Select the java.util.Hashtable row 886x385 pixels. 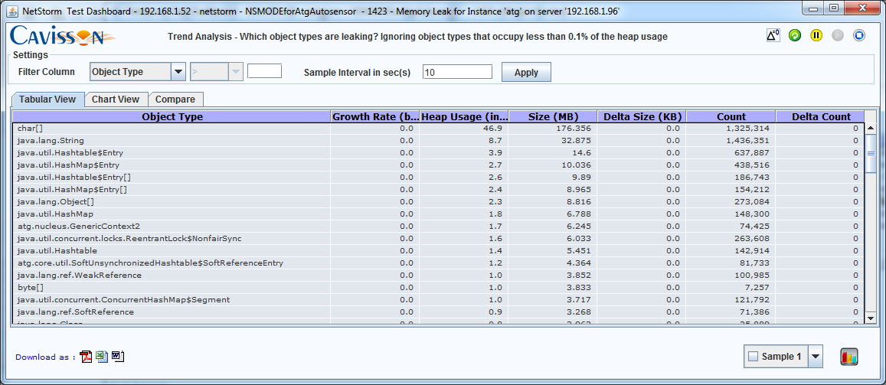coord(439,250)
